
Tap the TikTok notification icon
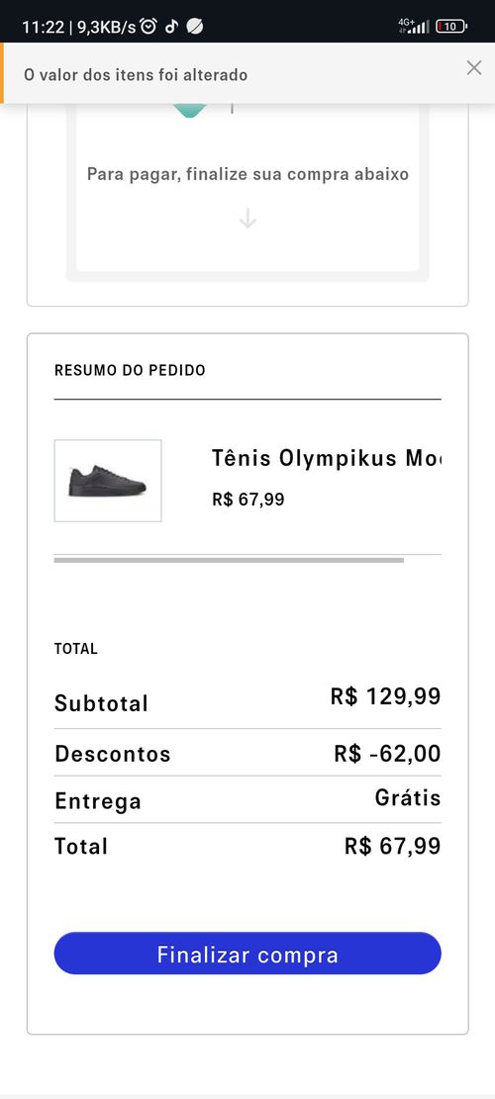click(171, 27)
